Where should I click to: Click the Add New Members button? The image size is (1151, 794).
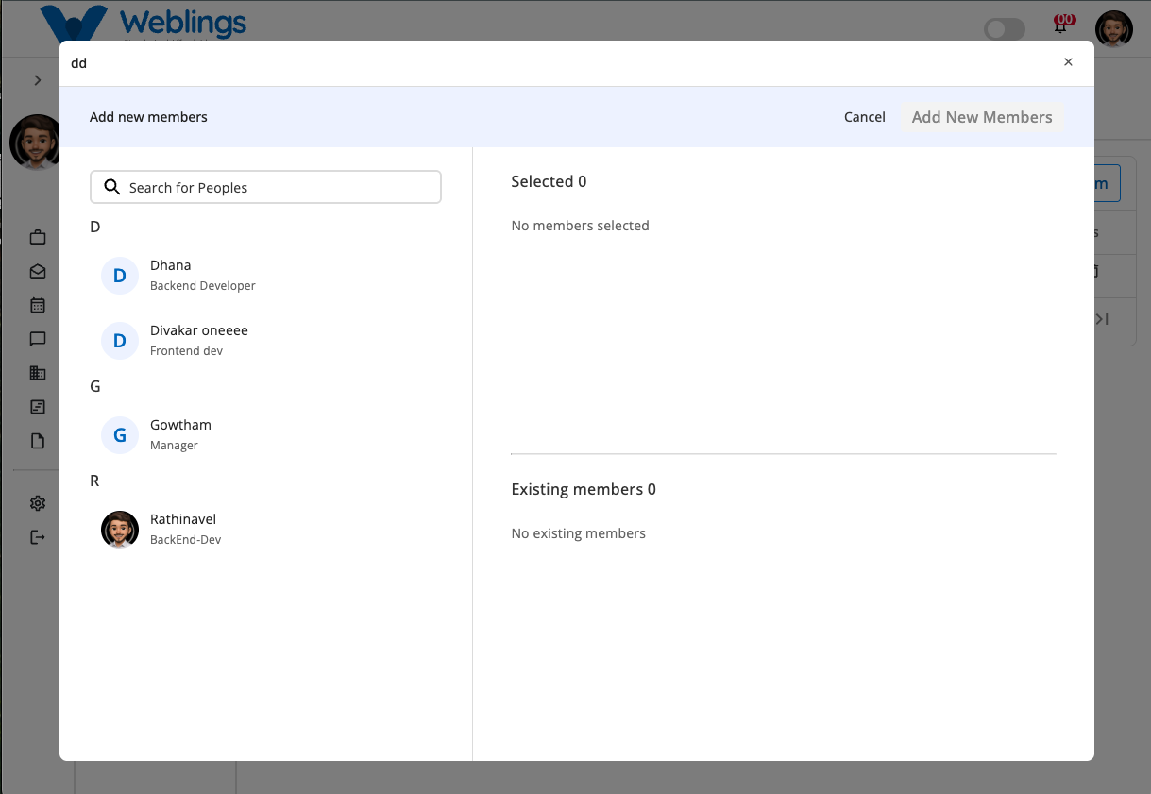(x=982, y=117)
